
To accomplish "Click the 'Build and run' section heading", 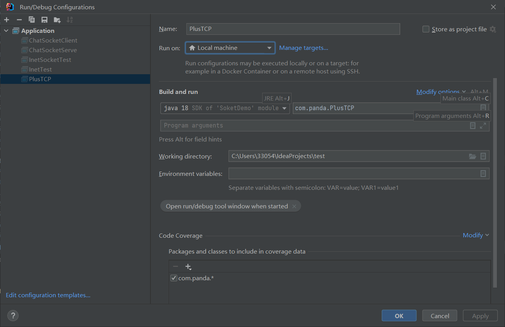I will coord(178,92).
